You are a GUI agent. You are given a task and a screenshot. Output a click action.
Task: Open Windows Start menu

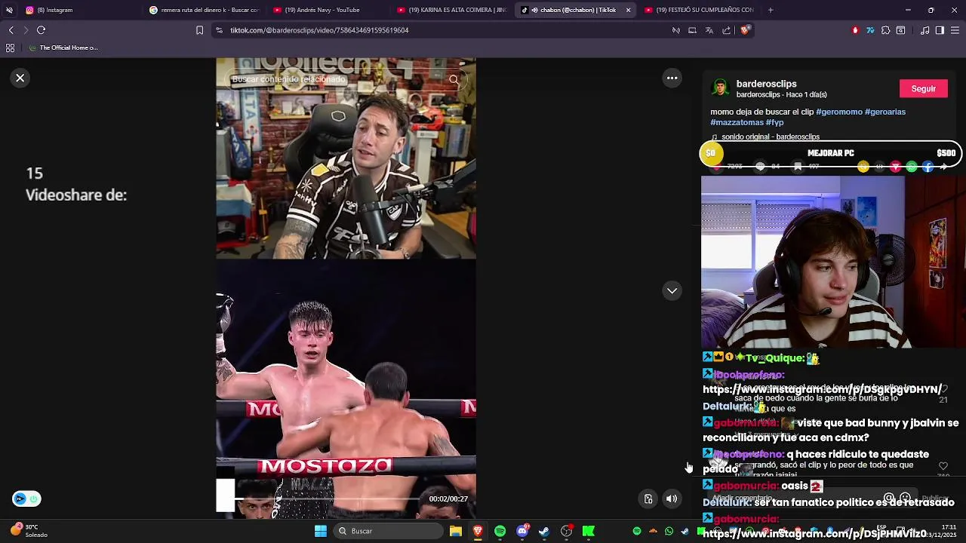point(321,531)
